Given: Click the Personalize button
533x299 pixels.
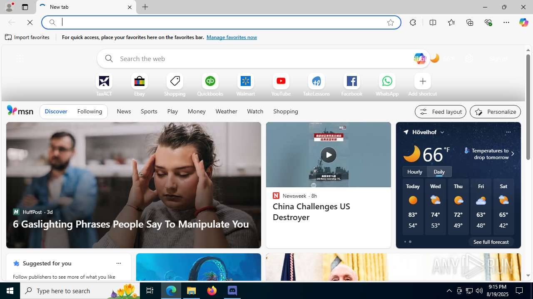Looking at the screenshot, I should tap(495, 112).
